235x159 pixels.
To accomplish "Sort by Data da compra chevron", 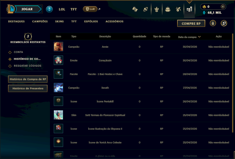I will pos(199,37).
